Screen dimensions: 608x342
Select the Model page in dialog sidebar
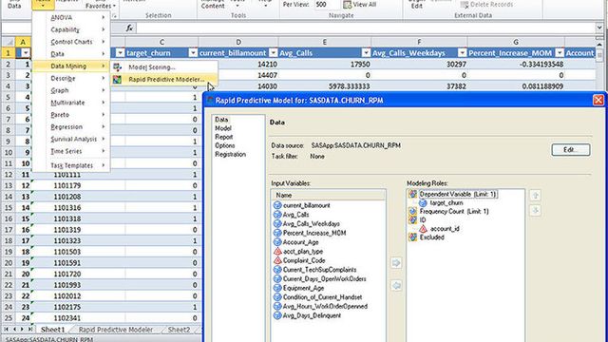[x=223, y=128]
